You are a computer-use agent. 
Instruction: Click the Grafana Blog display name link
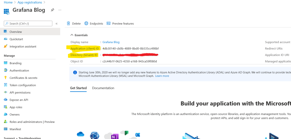click(111, 42)
